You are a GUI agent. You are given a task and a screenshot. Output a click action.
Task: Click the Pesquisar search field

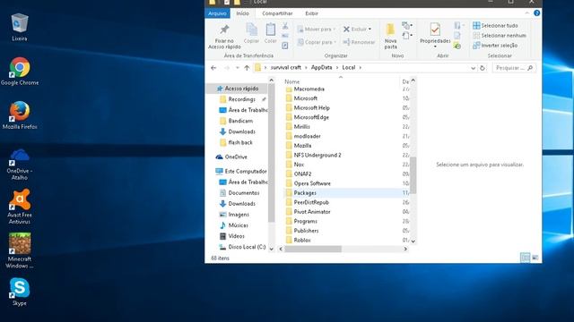coord(514,68)
